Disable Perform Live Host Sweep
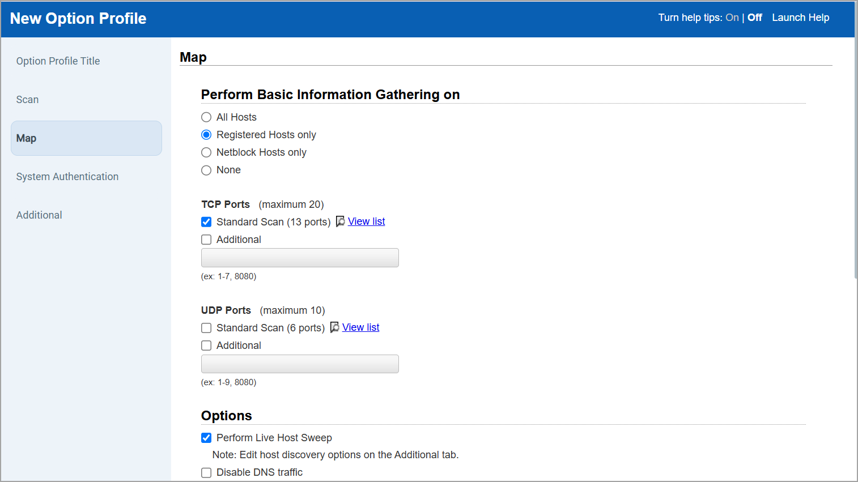Image resolution: width=858 pixels, height=482 pixels. [x=206, y=437]
